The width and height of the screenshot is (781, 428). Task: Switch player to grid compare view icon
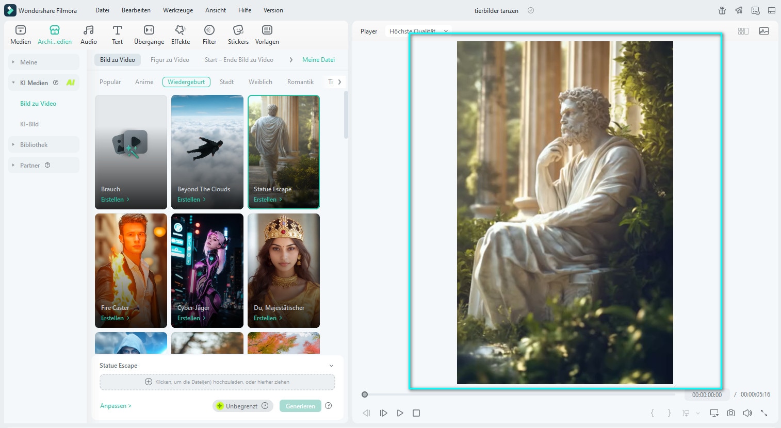pos(743,31)
